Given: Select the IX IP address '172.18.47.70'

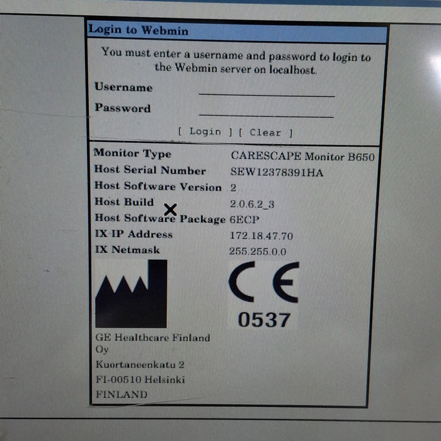Looking at the screenshot, I should coord(261,236).
